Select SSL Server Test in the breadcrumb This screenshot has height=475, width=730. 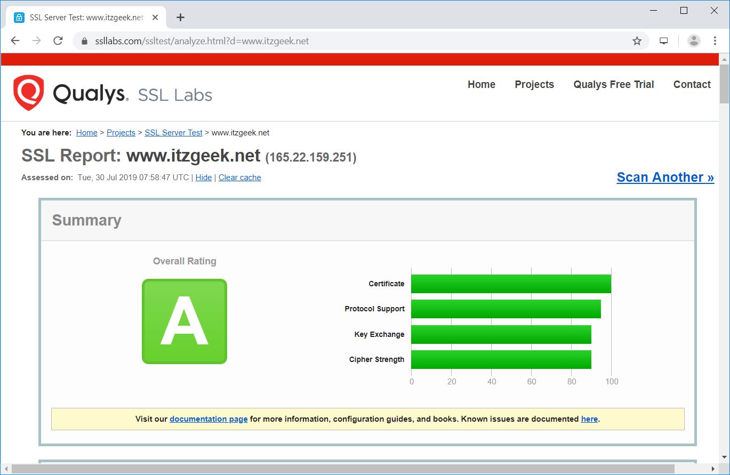tap(173, 132)
